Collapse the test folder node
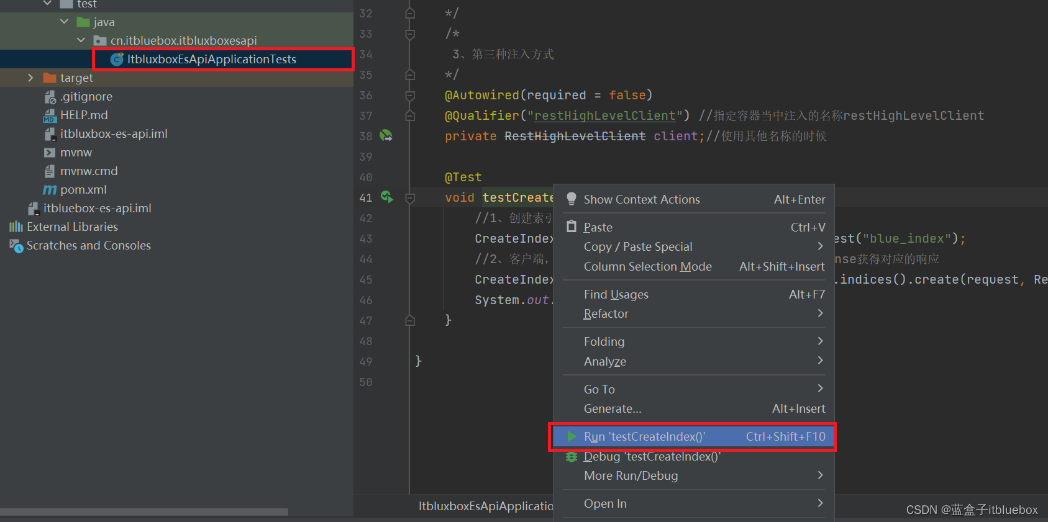The image size is (1048, 522). click(48, 4)
